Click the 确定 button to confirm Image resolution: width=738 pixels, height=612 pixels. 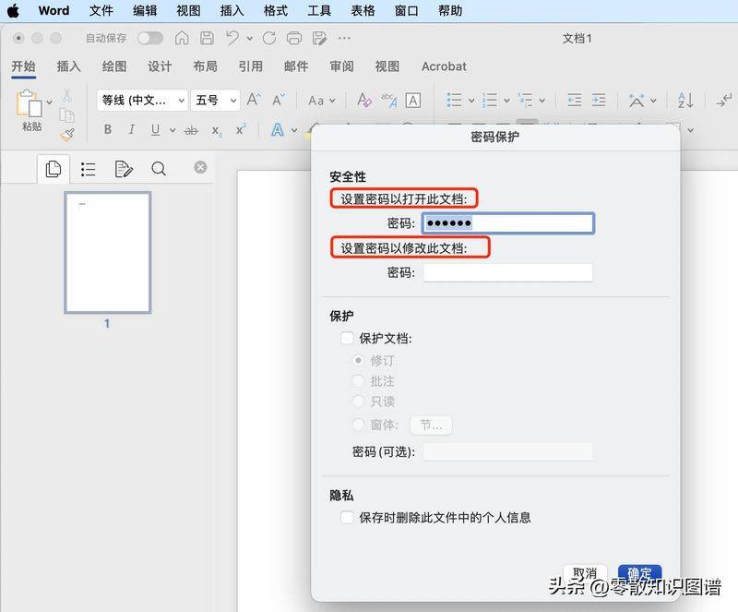click(x=639, y=572)
